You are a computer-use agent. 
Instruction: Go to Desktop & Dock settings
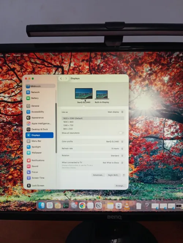point(40,129)
